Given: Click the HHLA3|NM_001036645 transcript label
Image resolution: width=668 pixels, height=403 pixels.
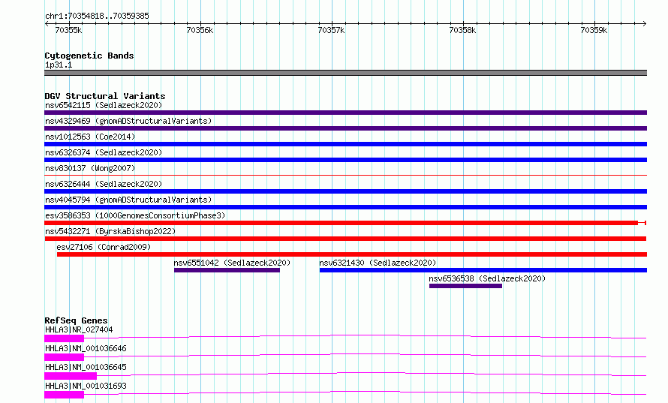Looking at the screenshot, I should coord(86,367).
